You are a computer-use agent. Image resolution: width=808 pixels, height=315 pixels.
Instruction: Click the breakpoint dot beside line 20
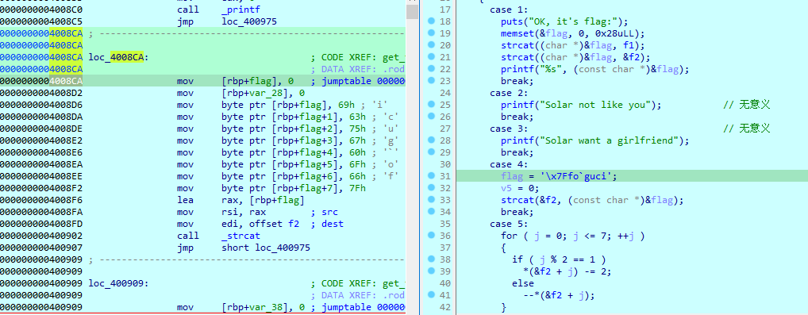coord(431,45)
